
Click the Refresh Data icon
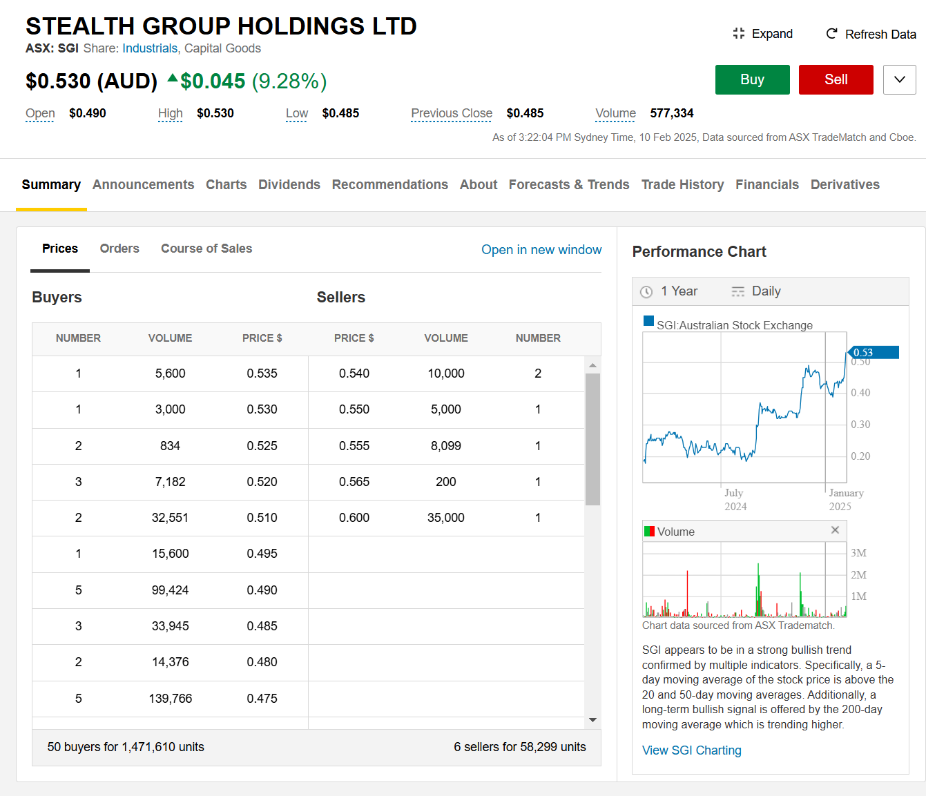[832, 34]
